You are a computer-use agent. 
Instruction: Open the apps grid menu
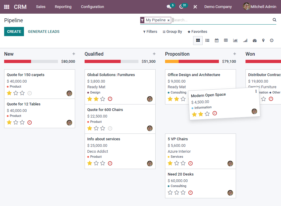click(x=7, y=7)
